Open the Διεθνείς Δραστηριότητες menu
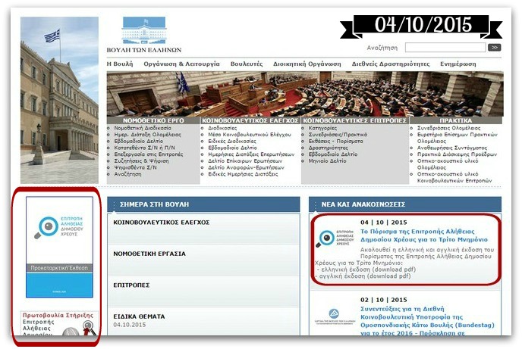The image size is (522, 349). [390, 64]
